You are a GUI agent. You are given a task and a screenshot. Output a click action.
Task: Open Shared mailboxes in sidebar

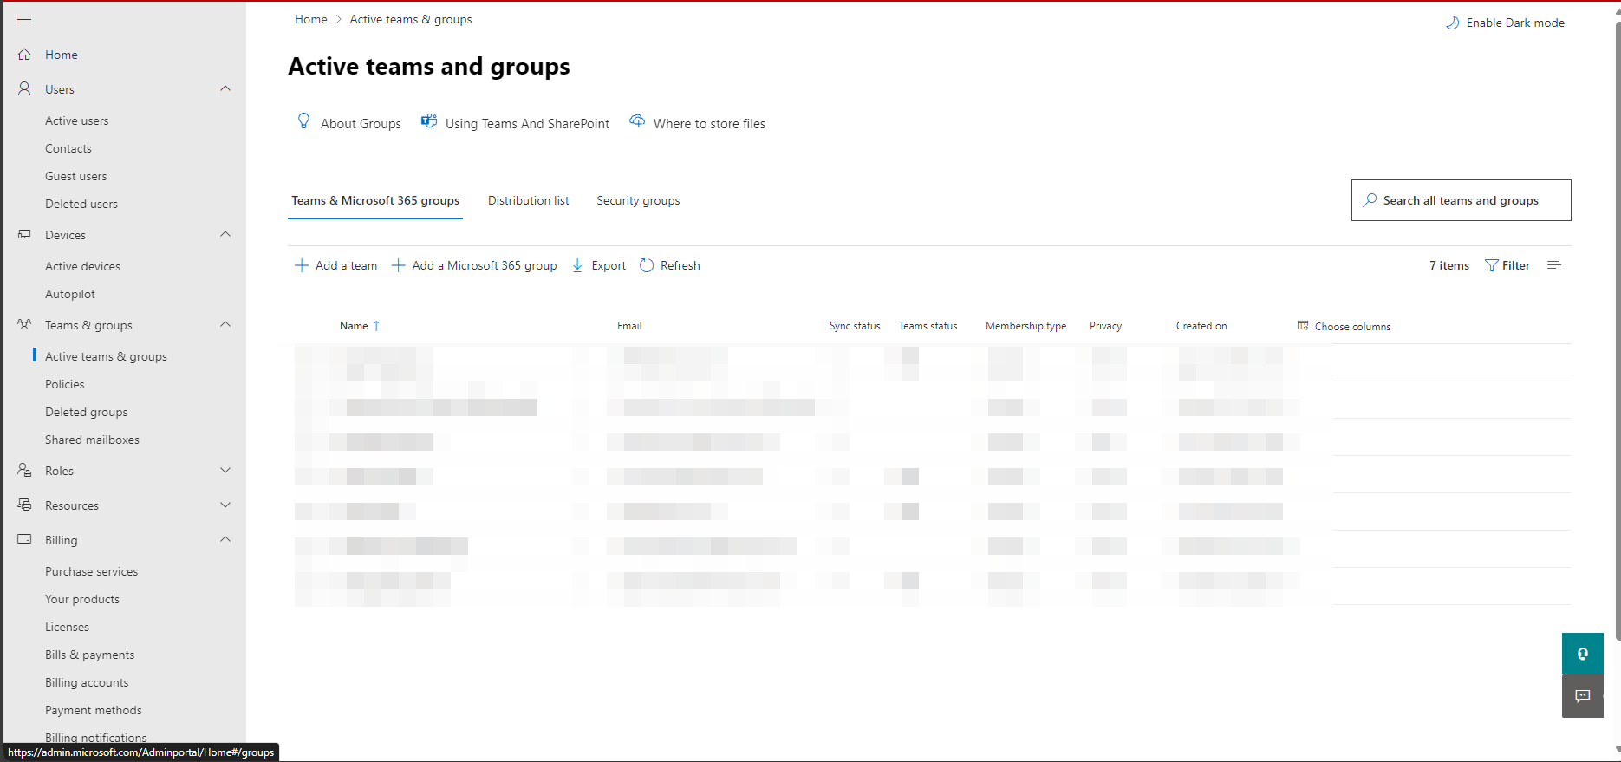click(x=92, y=440)
